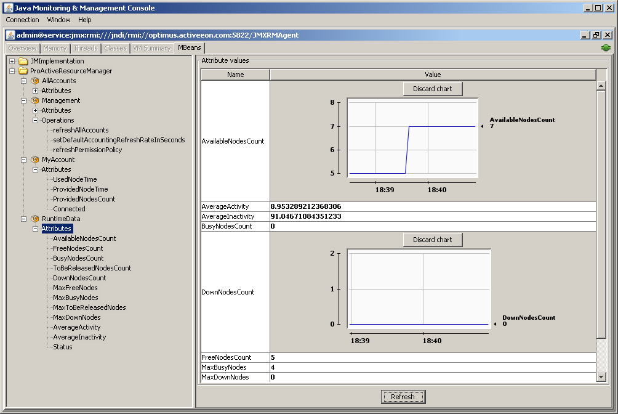Select UsedNodeTime attribute
Image resolution: width=618 pixels, height=414 pixels.
(x=75, y=179)
